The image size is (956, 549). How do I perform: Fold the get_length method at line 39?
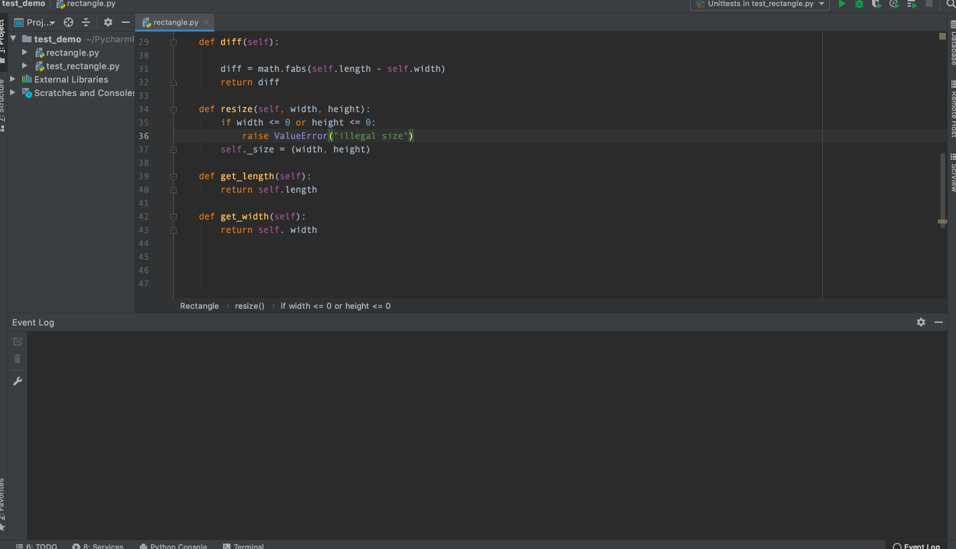pyautogui.click(x=173, y=177)
